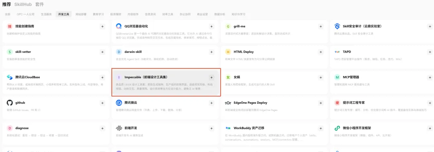Select the 知识与学习 category
This screenshot has width=434, height=152.
tap(238, 14)
